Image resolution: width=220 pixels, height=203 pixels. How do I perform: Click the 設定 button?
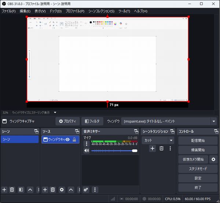198,178
